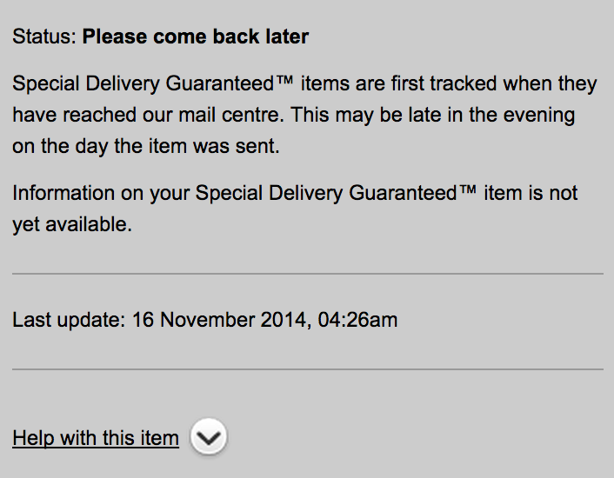614x478 pixels.
Task: Select the Information on your Special Delivery sentence
Action: [295, 209]
